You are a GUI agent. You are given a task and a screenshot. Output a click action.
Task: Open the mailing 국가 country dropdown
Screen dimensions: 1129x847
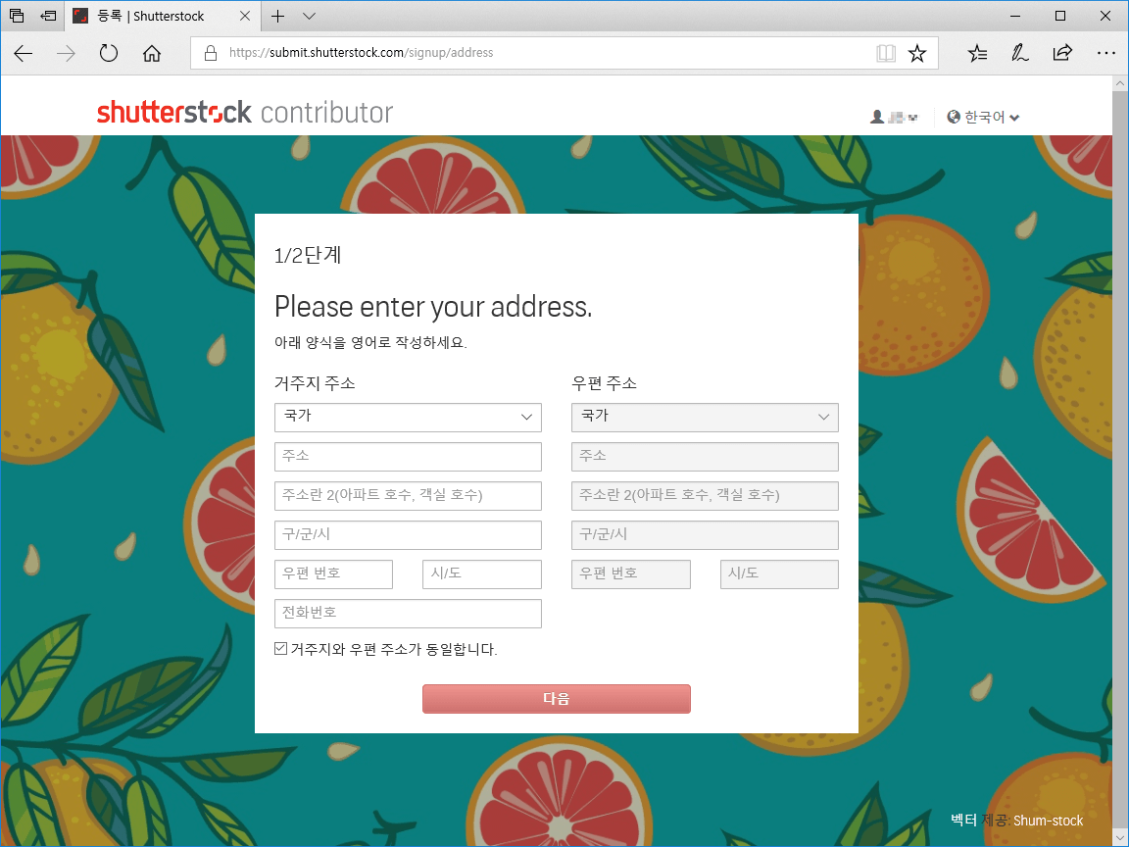(x=705, y=417)
